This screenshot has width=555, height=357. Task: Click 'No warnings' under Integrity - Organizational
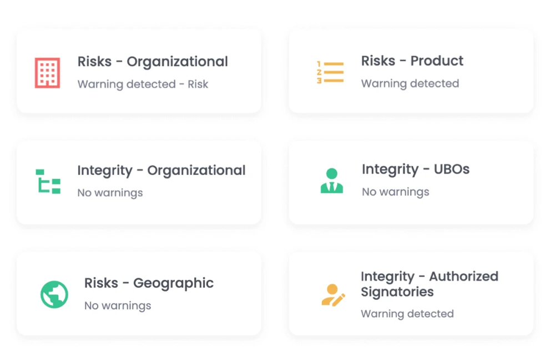[x=110, y=193]
